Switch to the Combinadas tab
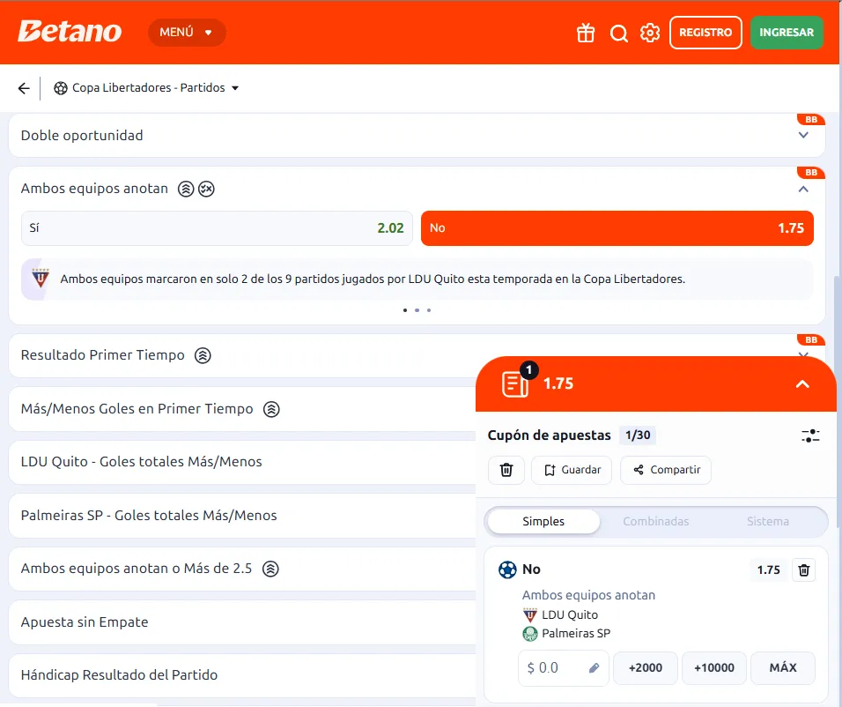 pyautogui.click(x=655, y=522)
